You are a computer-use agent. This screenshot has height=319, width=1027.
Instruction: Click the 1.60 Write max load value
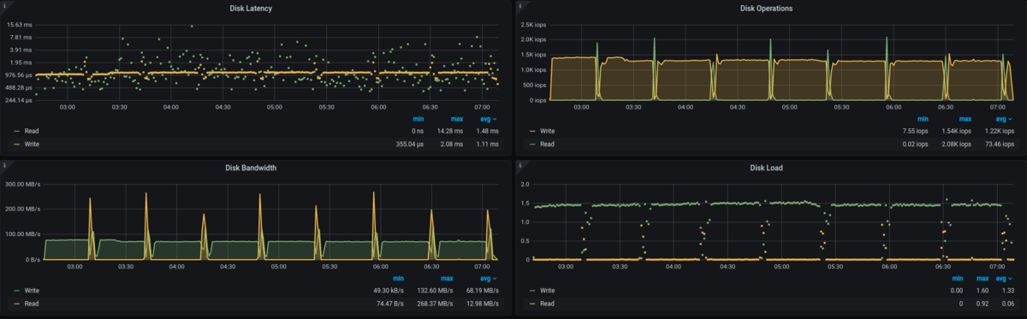982,290
